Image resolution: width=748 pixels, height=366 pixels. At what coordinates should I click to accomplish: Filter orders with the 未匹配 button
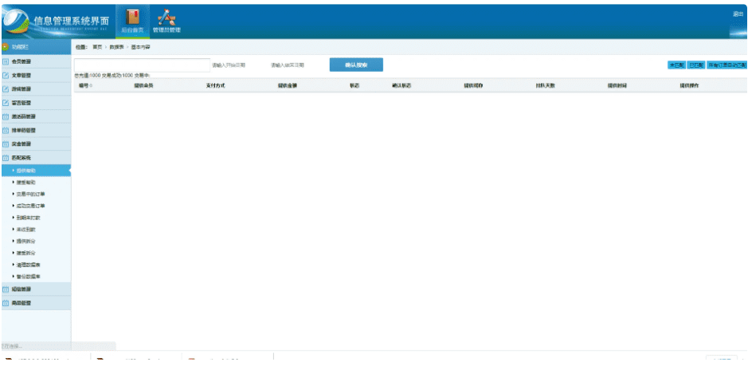(x=676, y=65)
